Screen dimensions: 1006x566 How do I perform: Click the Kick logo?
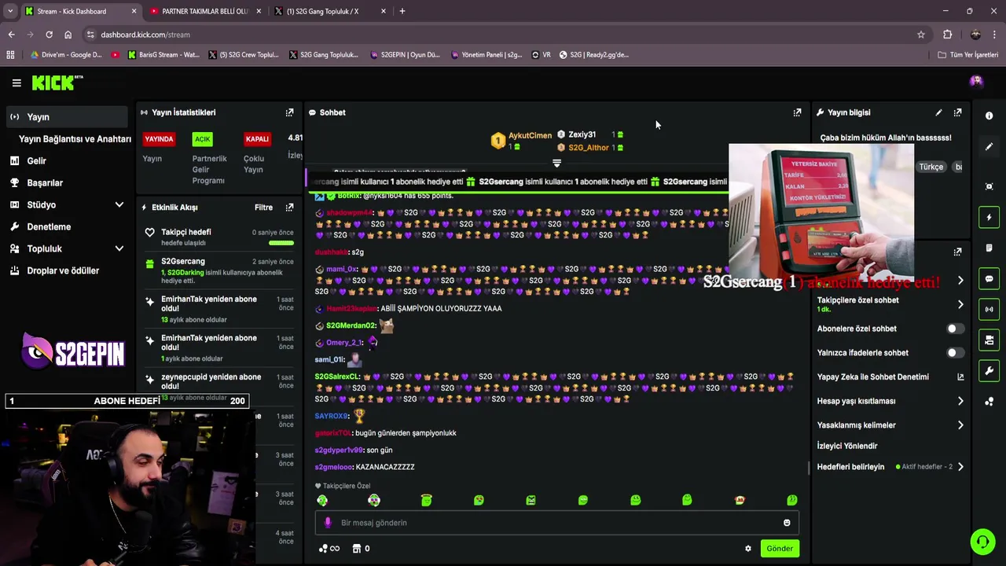click(57, 83)
